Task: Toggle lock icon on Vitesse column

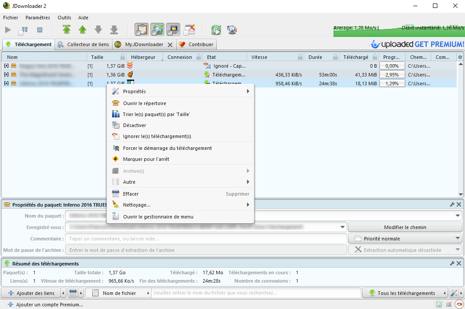Action: click(x=300, y=57)
